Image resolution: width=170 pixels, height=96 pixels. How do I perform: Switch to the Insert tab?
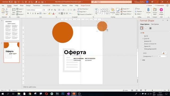16,5
